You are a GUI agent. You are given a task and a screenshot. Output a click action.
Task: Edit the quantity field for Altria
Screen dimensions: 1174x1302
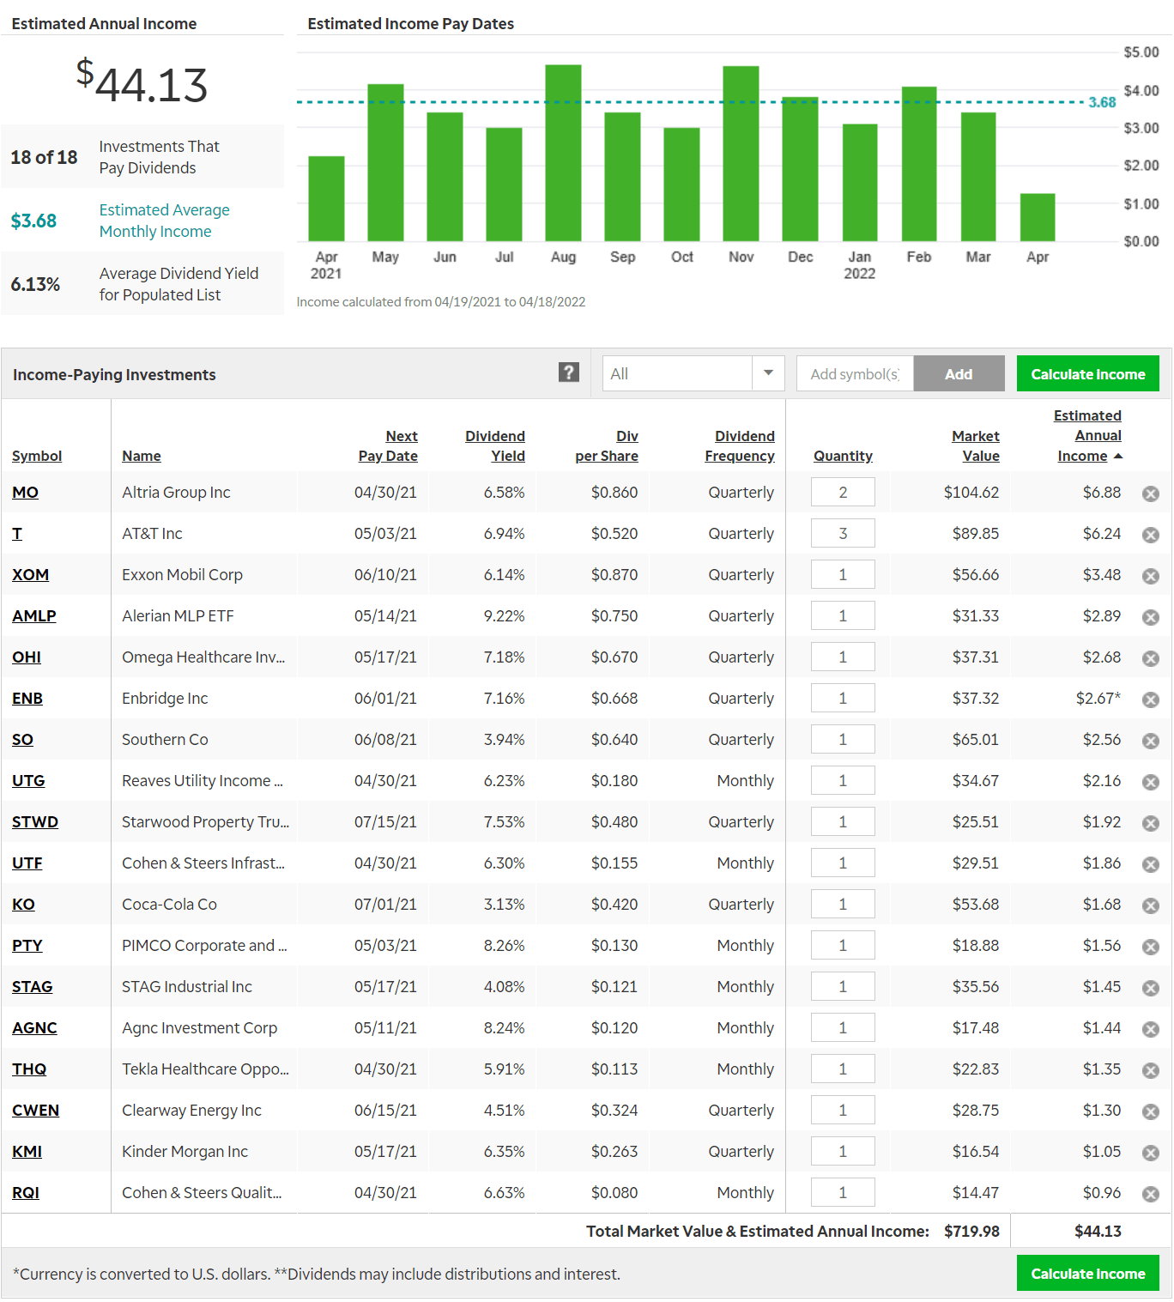pyautogui.click(x=843, y=492)
